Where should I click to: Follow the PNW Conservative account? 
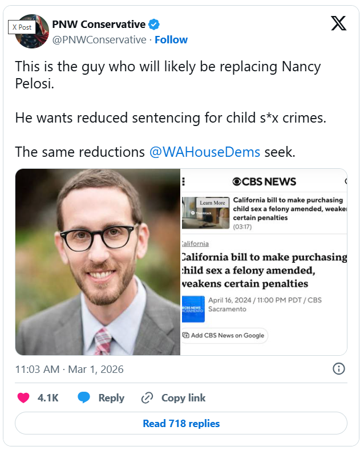[171, 39]
